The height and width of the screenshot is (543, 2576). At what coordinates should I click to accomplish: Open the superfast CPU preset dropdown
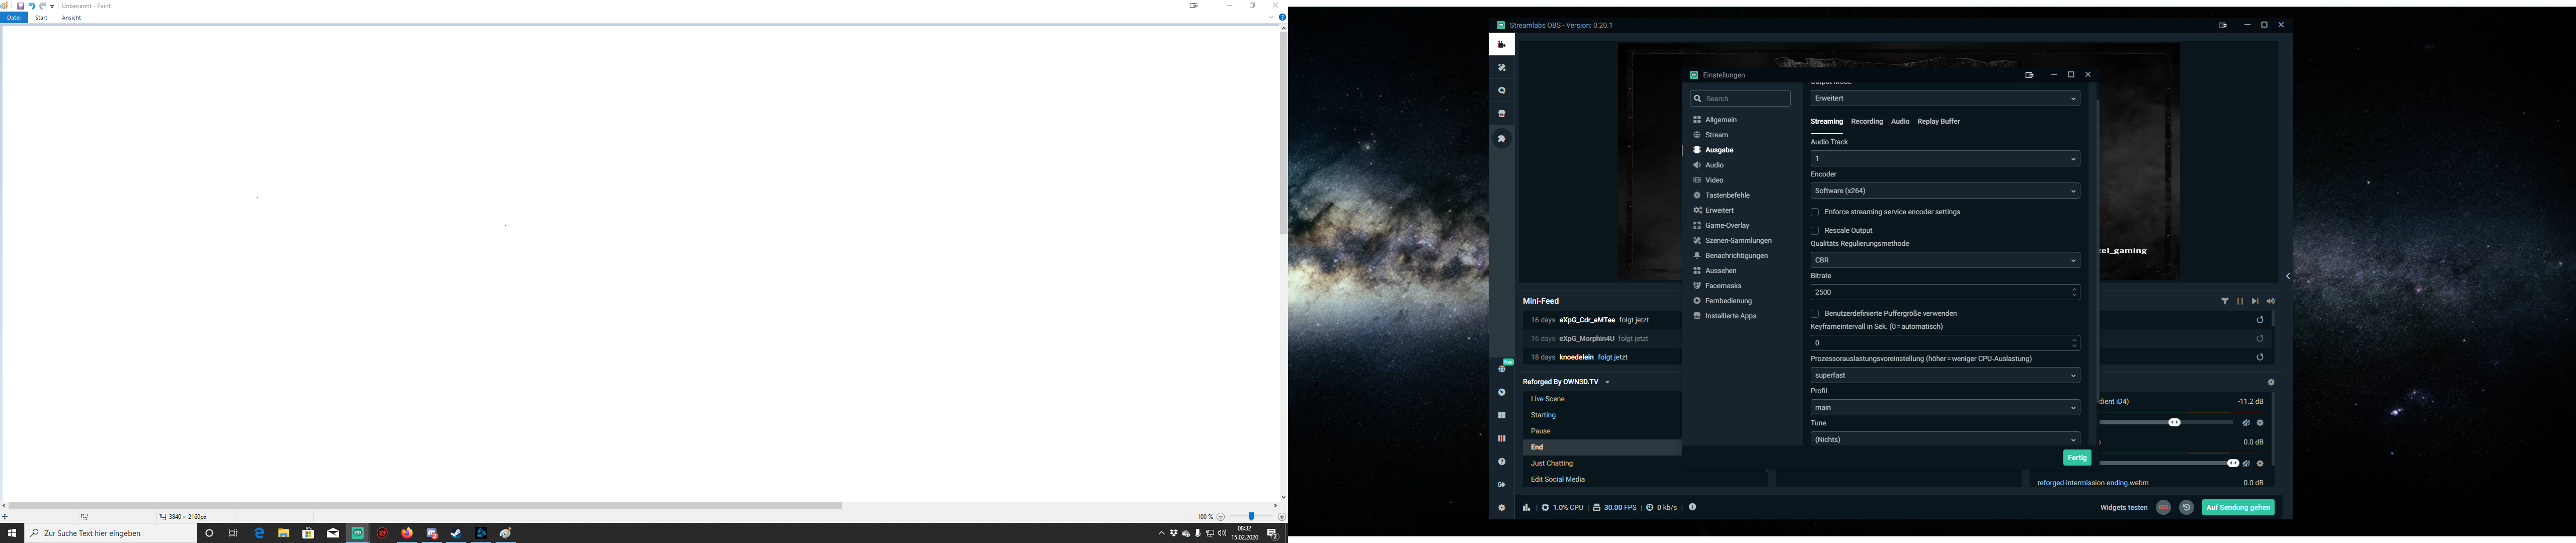point(1944,376)
